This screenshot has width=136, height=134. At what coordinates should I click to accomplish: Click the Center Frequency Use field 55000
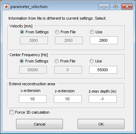pyautogui.click(x=103, y=70)
